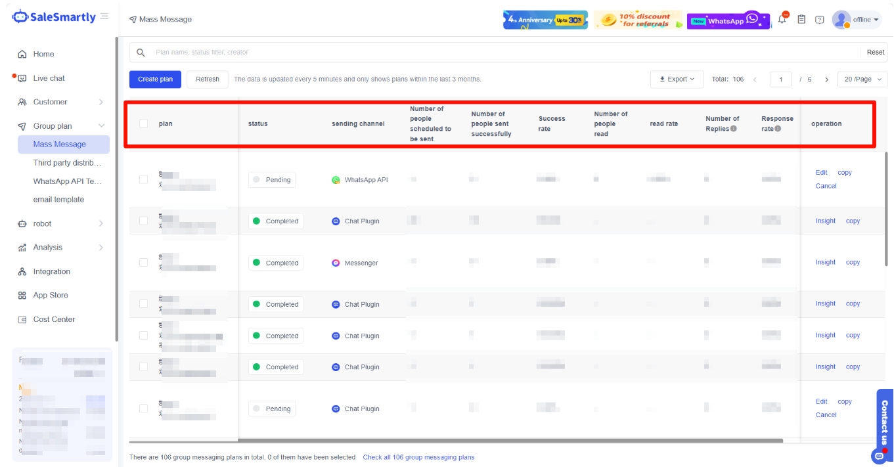Screen dimensions: 894x467
Task: Collapse sidebar with hamburger menu icon
Action: tap(104, 16)
